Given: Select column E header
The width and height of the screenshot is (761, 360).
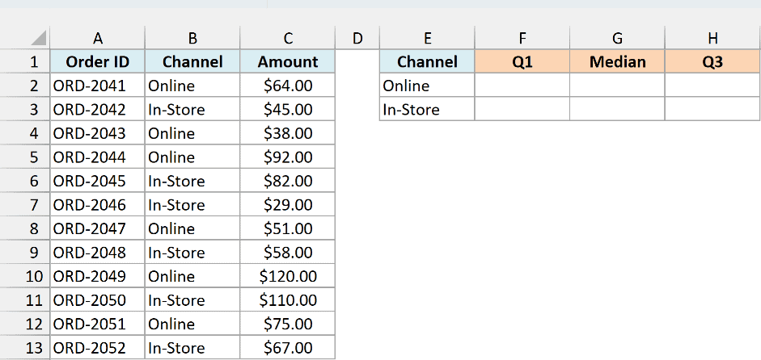Looking at the screenshot, I should click(427, 38).
